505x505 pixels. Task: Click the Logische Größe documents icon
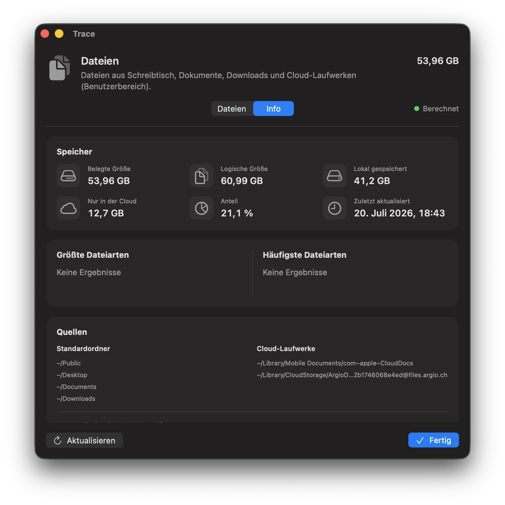pyautogui.click(x=202, y=176)
